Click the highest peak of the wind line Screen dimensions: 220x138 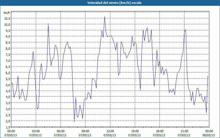coord(105,17)
